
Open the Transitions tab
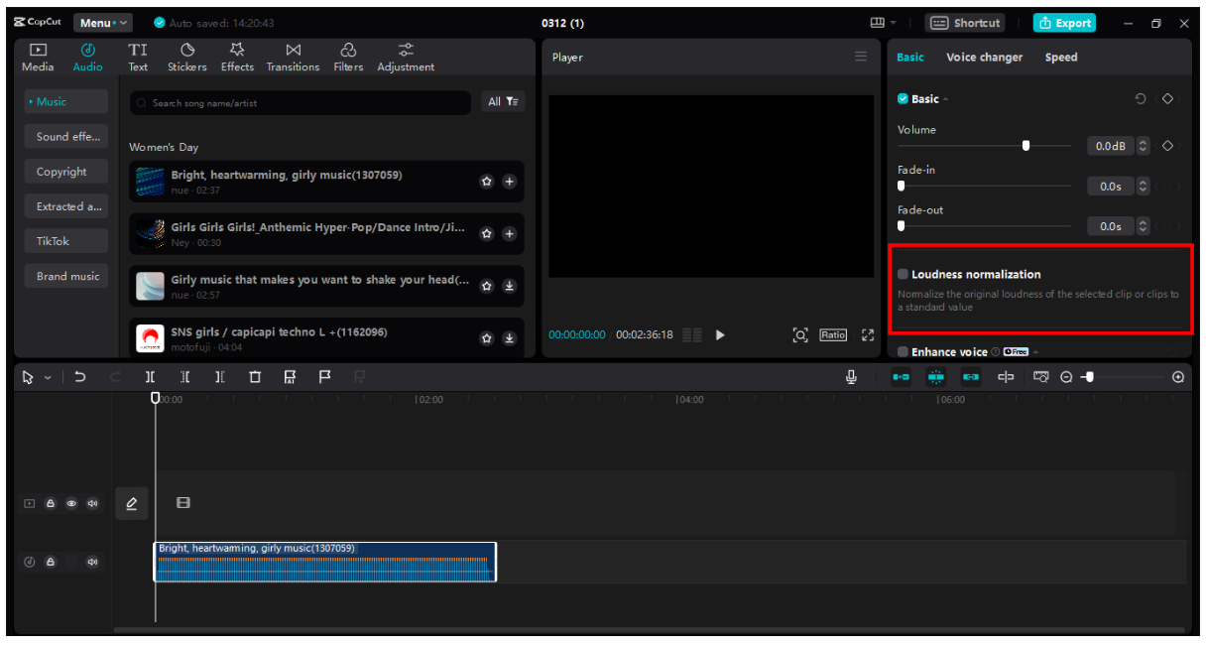point(293,58)
